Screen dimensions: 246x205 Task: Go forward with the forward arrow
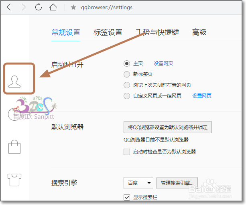(x=24, y=7)
